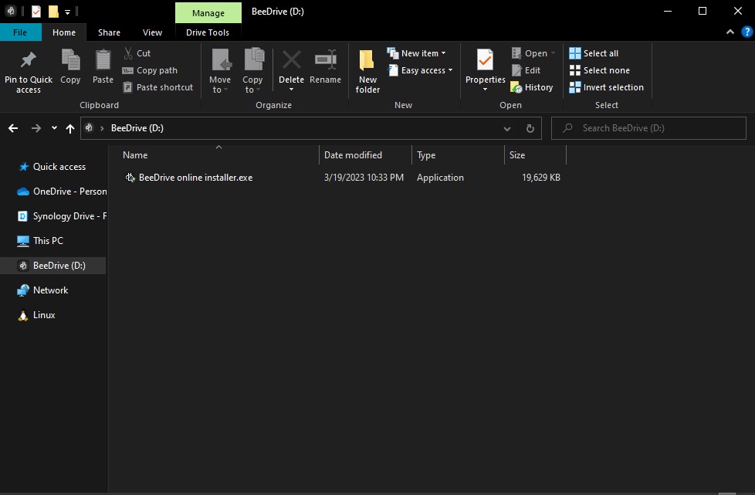
Task: Pin the folder to Quick access
Action: click(29, 71)
